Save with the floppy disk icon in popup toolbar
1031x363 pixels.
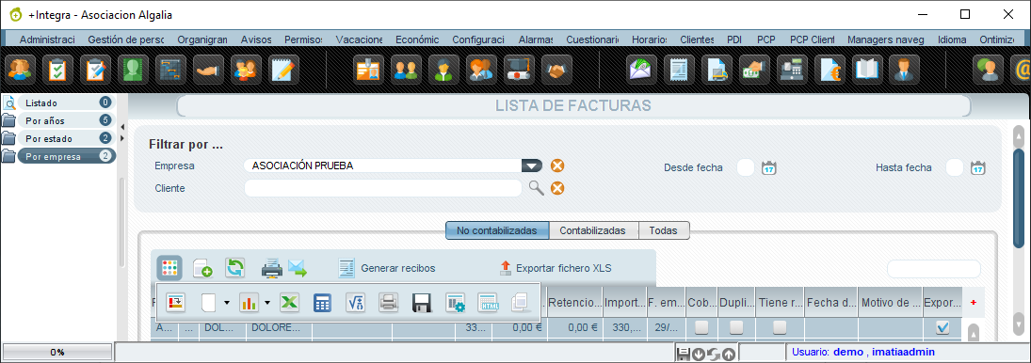(x=422, y=303)
